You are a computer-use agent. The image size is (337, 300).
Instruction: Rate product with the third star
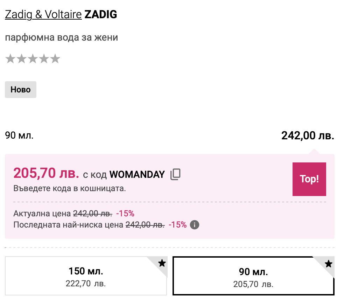pyautogui.click(x=33, y=59)
